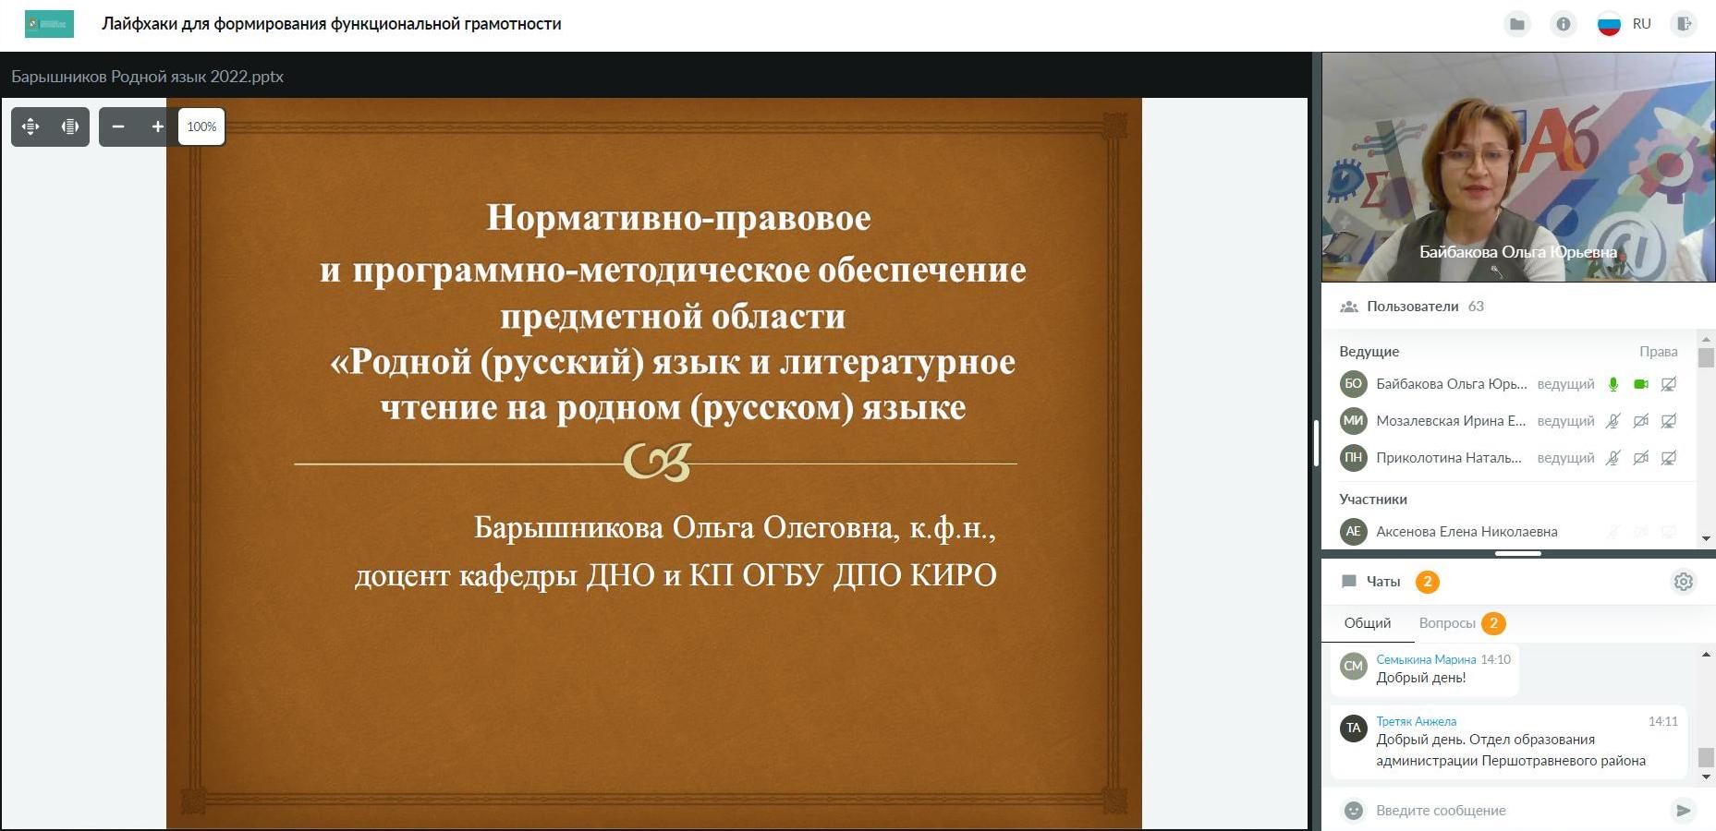
Task: Select presenter name Мозалевская Ирина Е...
Action: (x=1451, y=421)
